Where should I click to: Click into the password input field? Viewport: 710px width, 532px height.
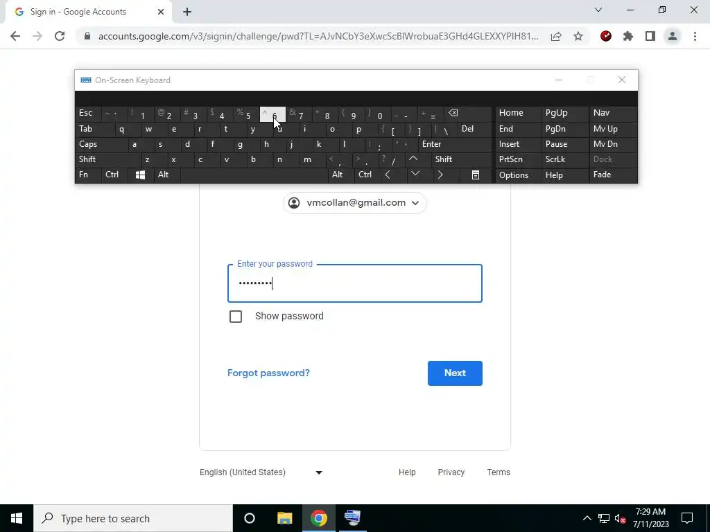point(354,283)
